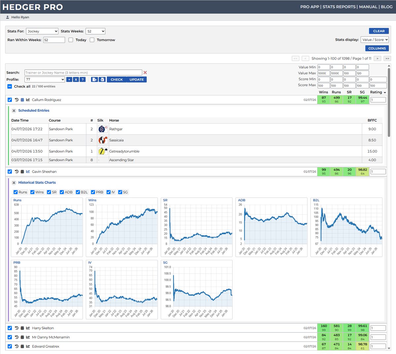The width and height of the screenshot is (396, 354).
Task: Toggle chart icon for Gavin Sheehan
Action: point(28,171)
